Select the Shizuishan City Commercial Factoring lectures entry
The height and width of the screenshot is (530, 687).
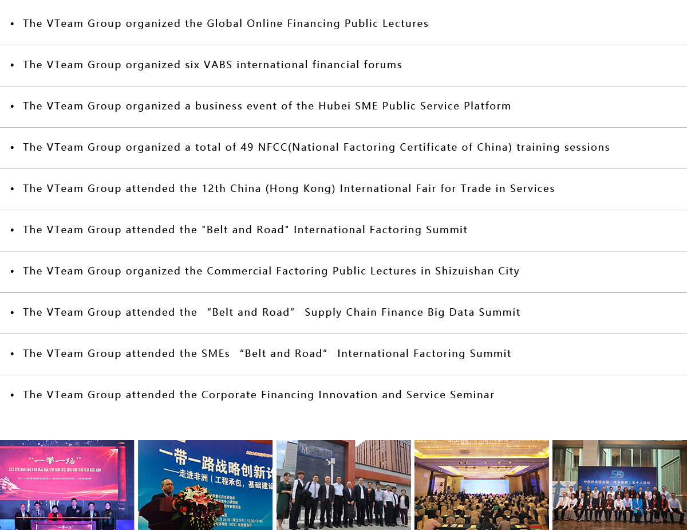tap(271, 271)
